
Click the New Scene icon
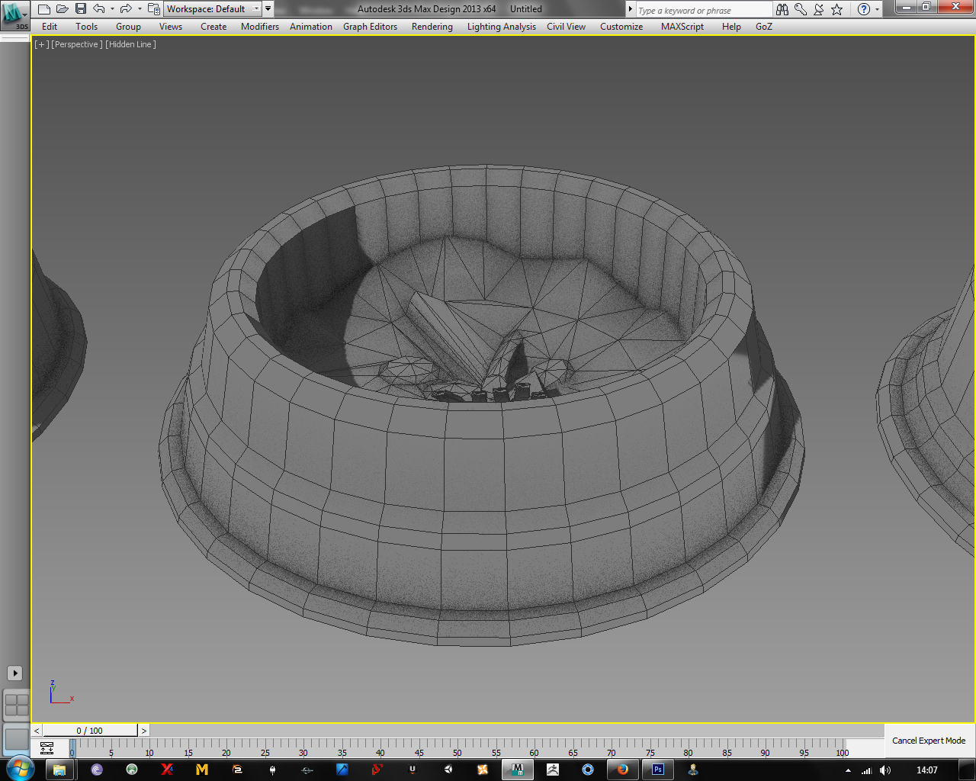(44, 9)
